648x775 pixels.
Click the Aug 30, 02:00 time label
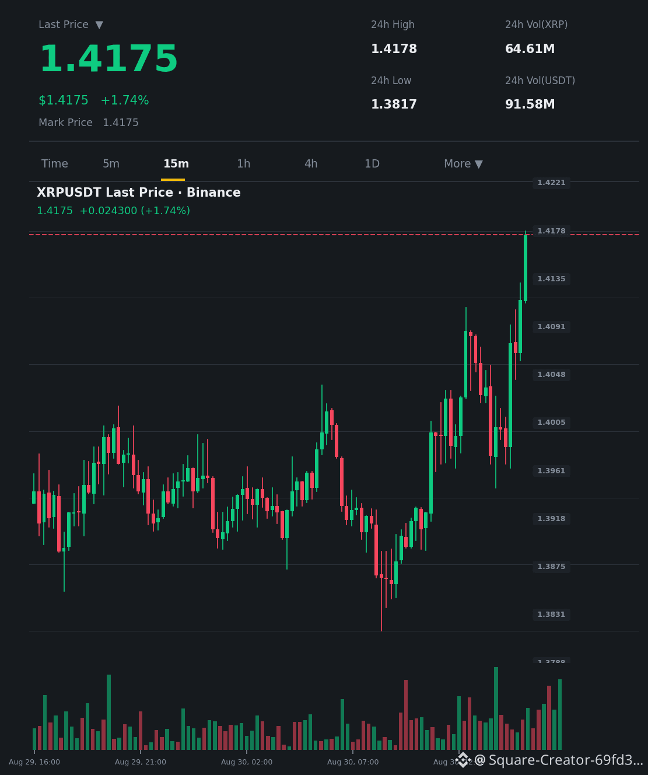click(x=247, y=762)
